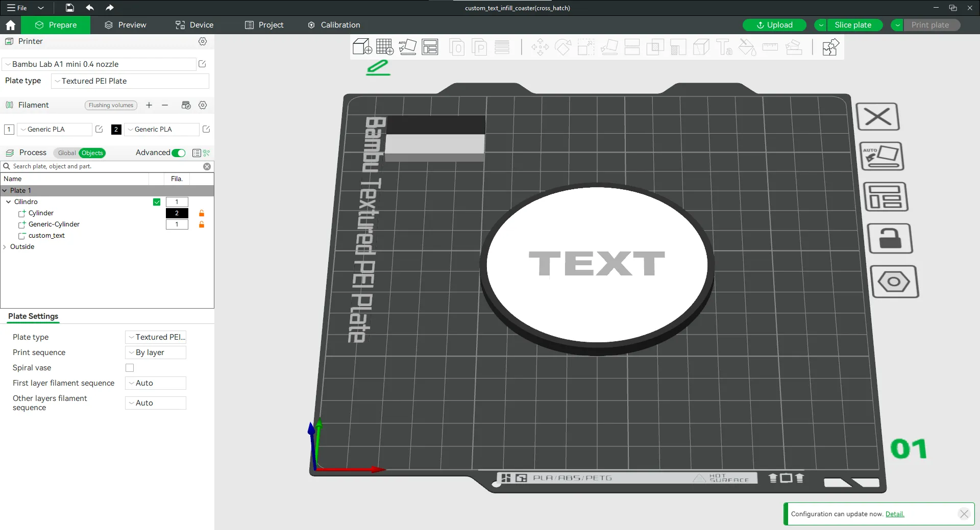Expand the Outside tree node
The width and height of the screenshot is (980, 530).
click(x=5, y=247)
